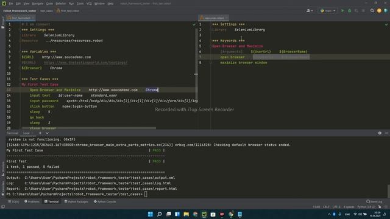Open the main run configuration dropdown
Viewport: 390px width, 219px height.
328,11
